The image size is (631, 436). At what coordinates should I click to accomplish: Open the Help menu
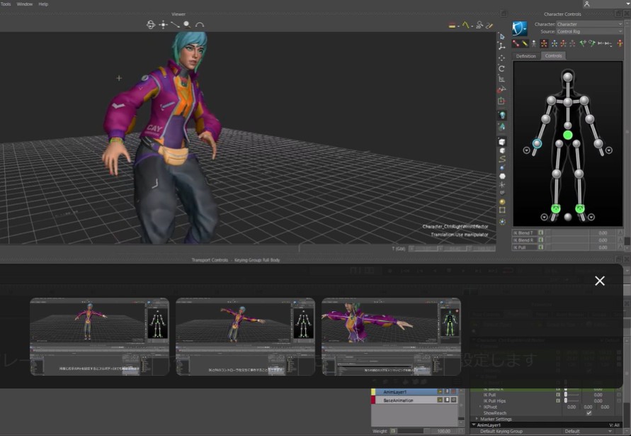coord(43,4)
